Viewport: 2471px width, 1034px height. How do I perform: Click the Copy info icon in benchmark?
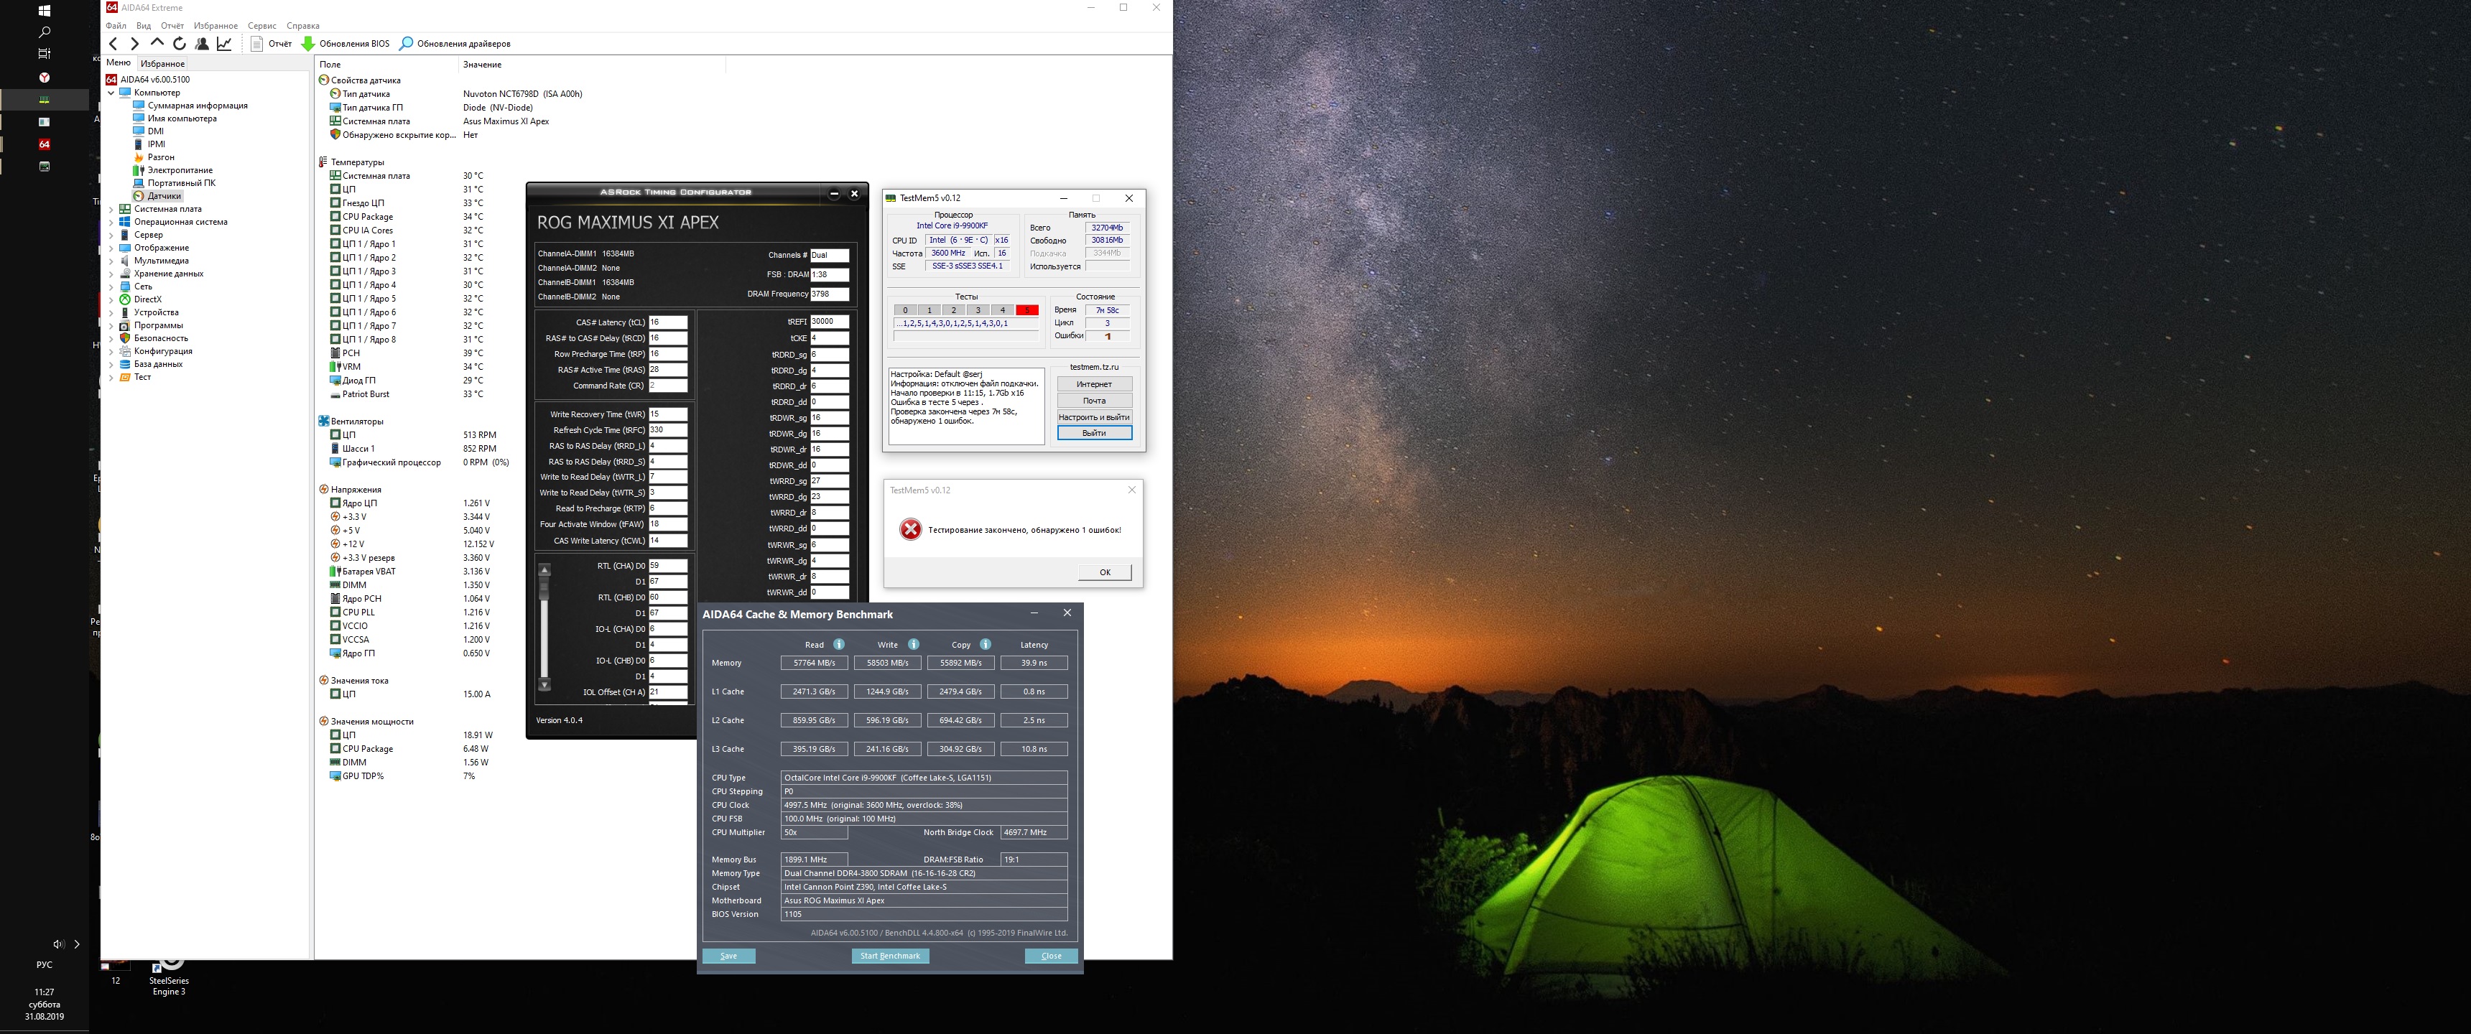pyautogui.click(x=985, y=645)
